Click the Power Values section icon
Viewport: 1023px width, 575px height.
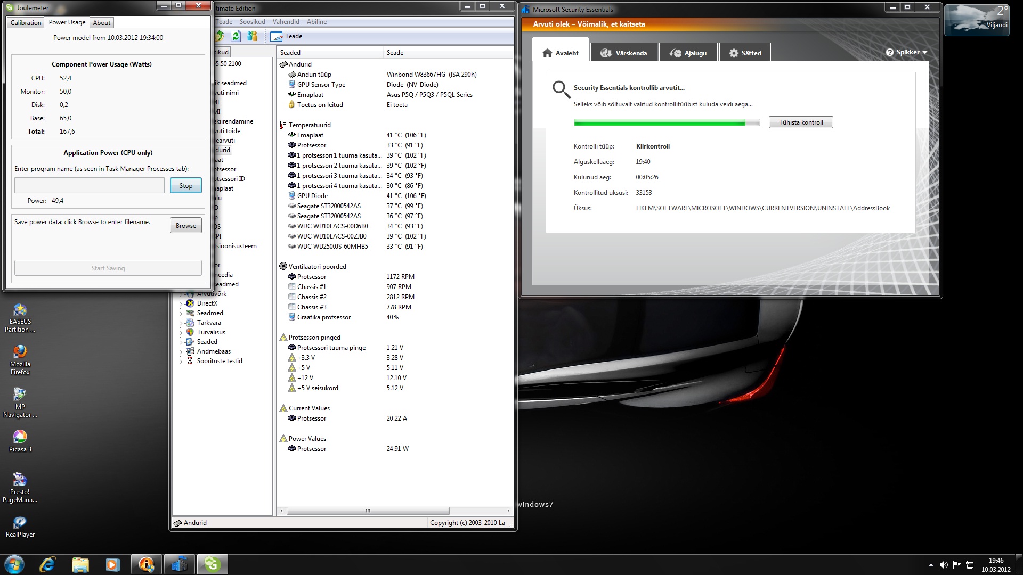tap(283, 439)
